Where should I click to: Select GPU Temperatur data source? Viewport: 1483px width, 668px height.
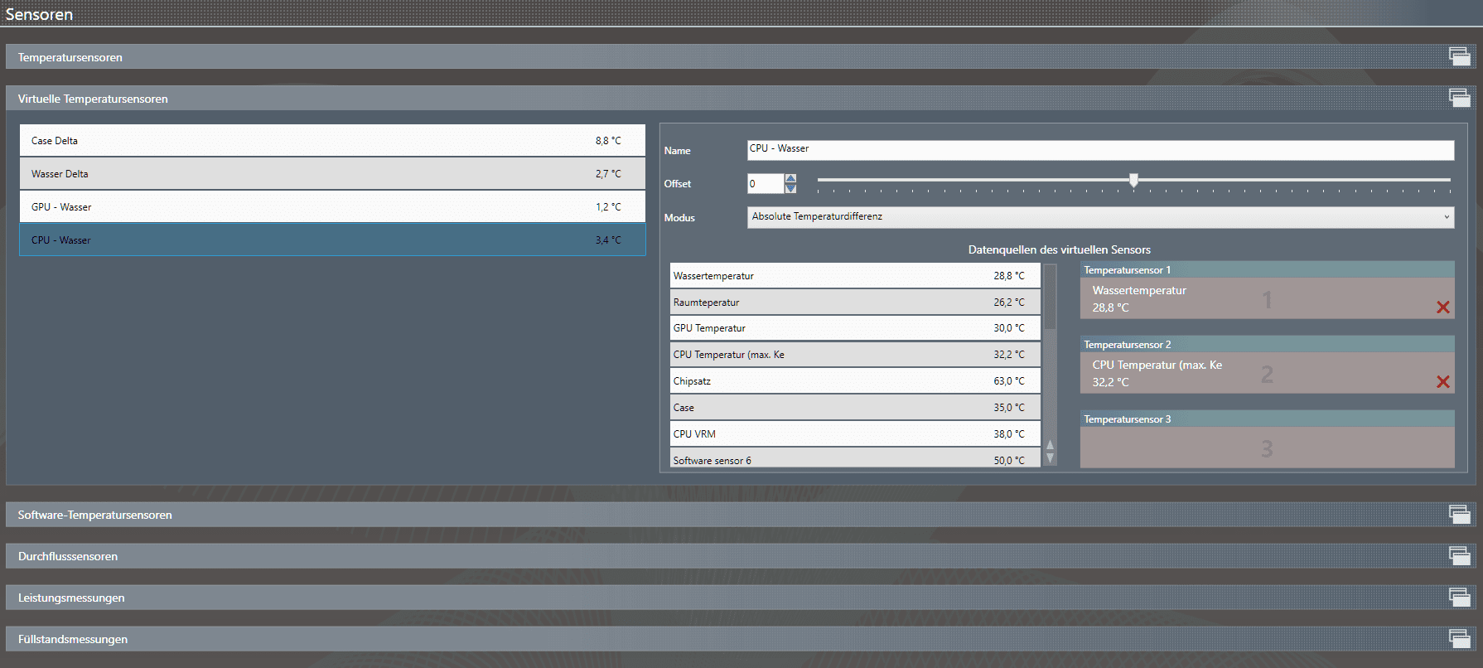tap(855, 328)
